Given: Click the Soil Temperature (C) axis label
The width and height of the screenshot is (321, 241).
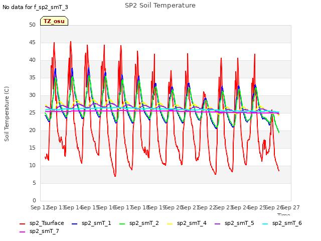Looking at the screenshot, I should click(7, 114).
